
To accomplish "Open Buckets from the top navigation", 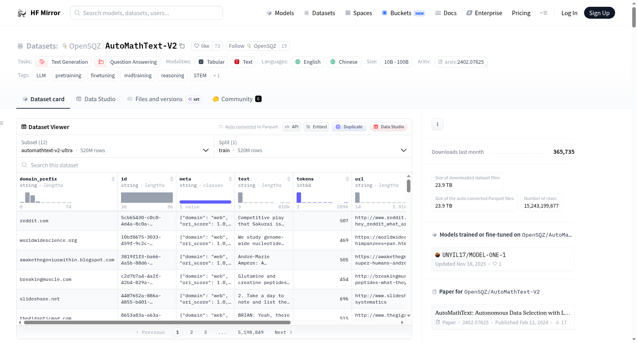I will pyautogui.click(x=403, y=13).
